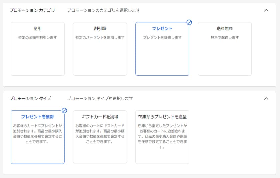The image size is (280, 178).
Task: Pick the ギフトカードを獲得 promotion type
Action: pyautogui.click(x=100, y=137)
